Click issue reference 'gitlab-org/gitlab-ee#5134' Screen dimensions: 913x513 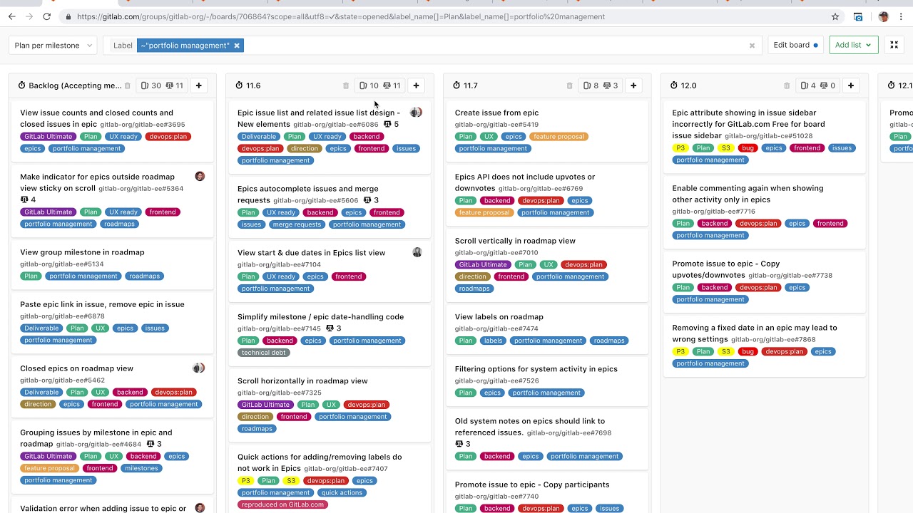62,264
